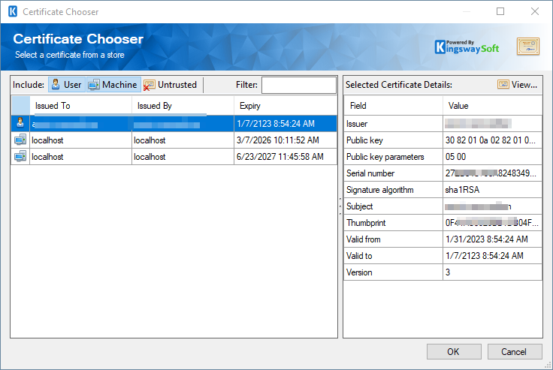Sort certificates by Expiry column header
The image size is (553, 370).
pos(286,106)
